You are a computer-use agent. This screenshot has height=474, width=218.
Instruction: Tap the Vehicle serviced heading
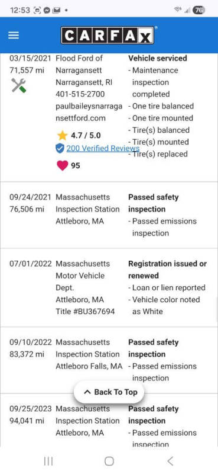pos(158,58)
